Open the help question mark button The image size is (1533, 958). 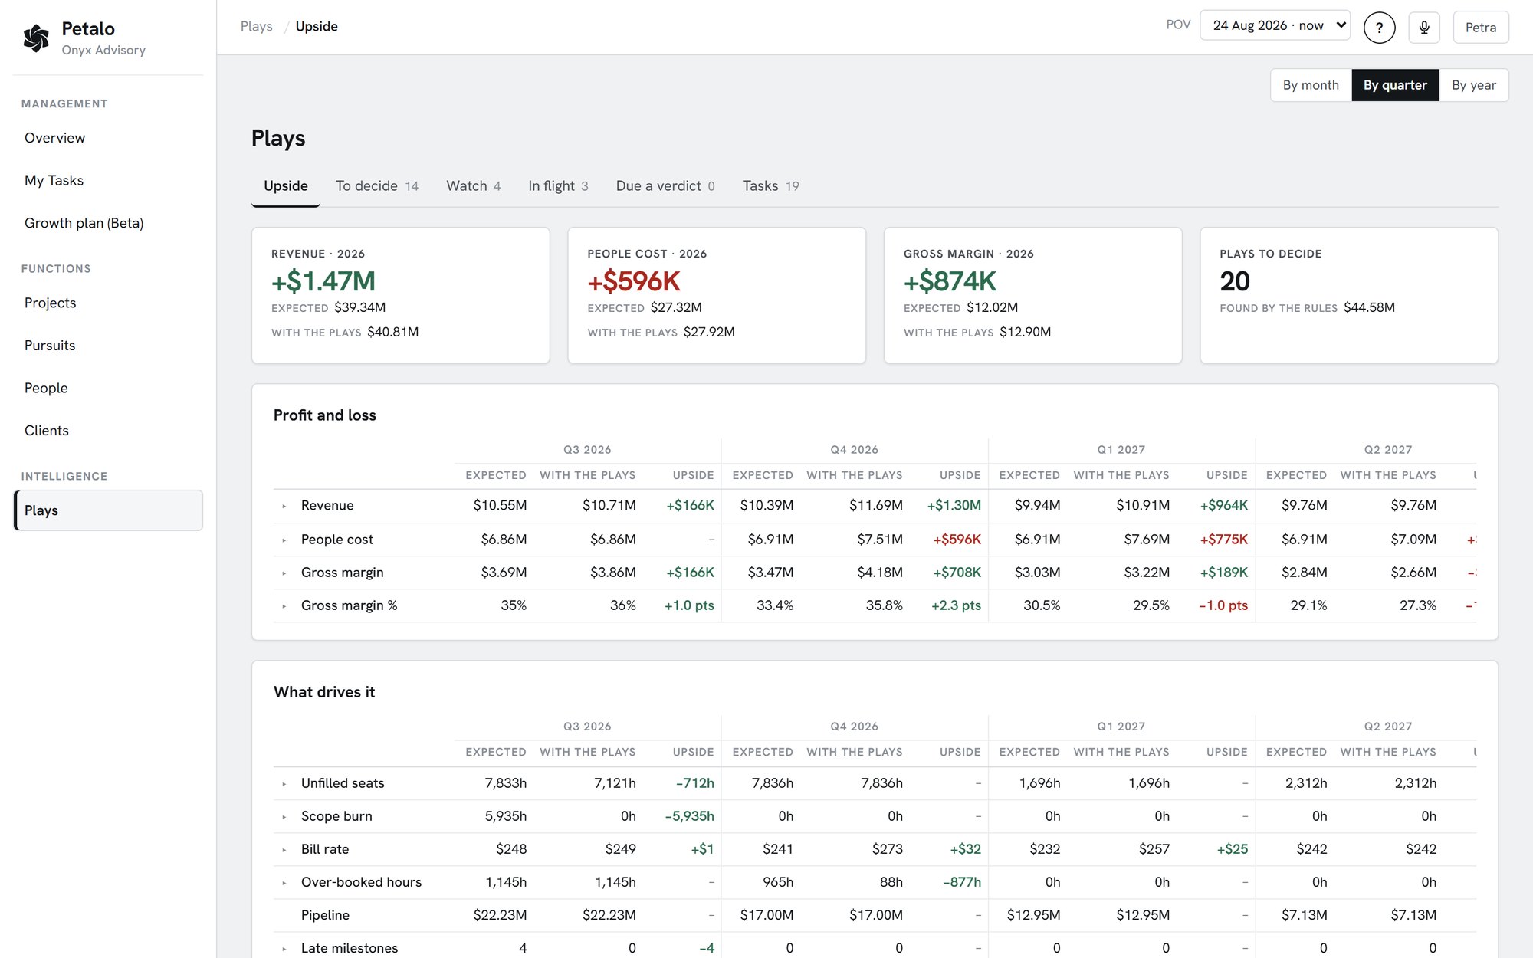[1379, 27]
